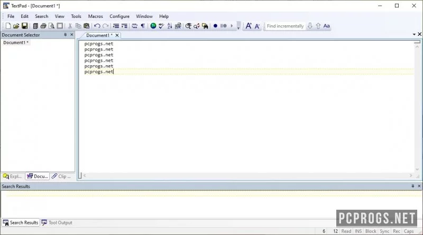This screenshot has height=235, width=423.
Task: Select the Document1 editor tab
Action: click(x=99, y=35)
